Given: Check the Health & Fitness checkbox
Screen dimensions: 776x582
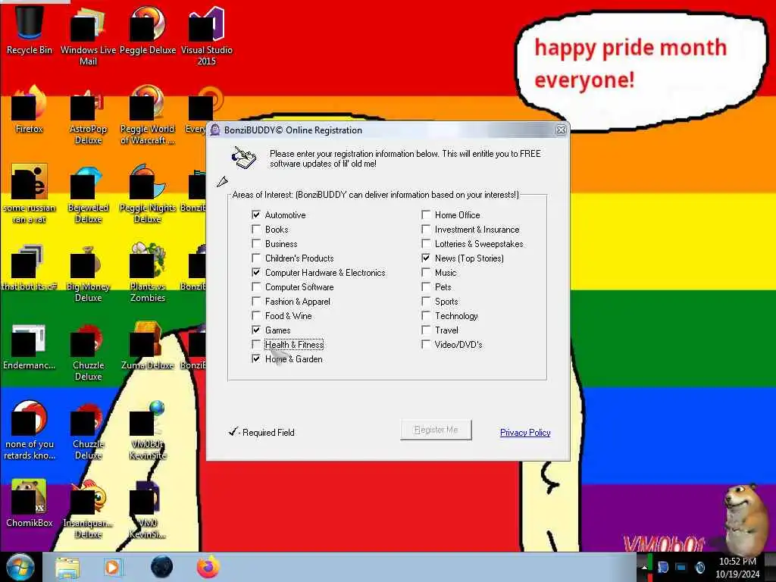Looking at the screenshot, I should (x=256, y=344).
